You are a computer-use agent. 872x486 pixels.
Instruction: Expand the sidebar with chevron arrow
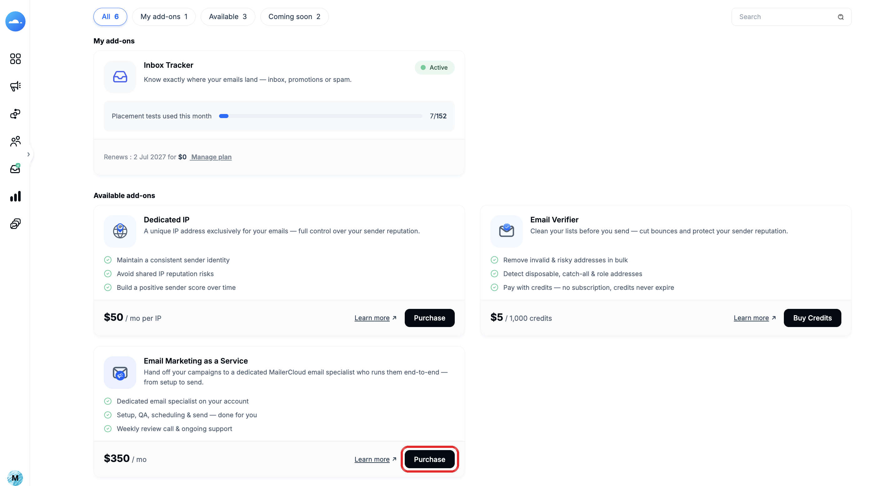pos(28,155)
